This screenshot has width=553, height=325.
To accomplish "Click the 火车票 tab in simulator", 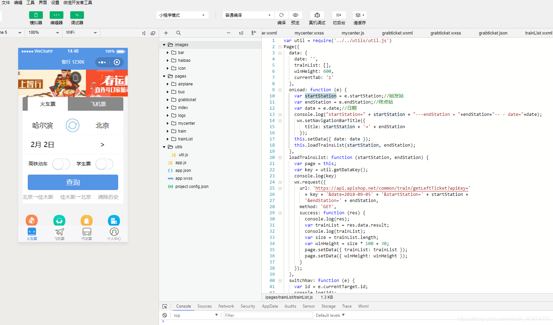I will (48, 104).
